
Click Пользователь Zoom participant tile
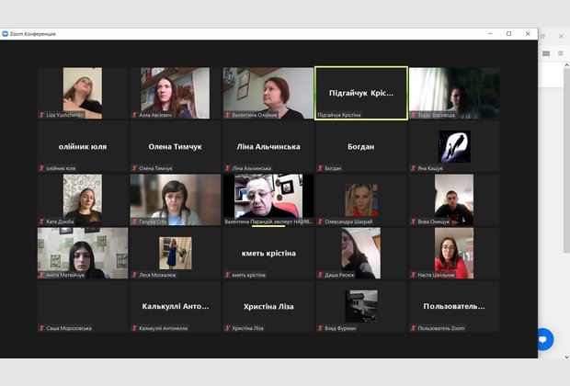point(454,306)
